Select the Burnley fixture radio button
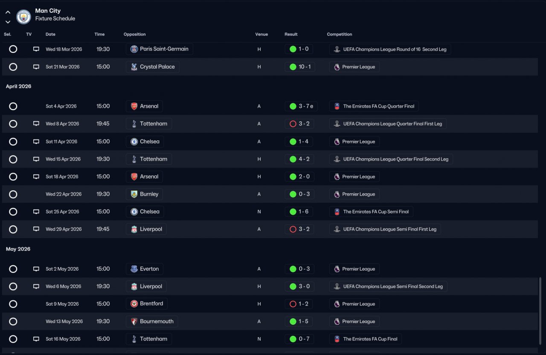Screen dimensions: 546x355 [13, 194]
